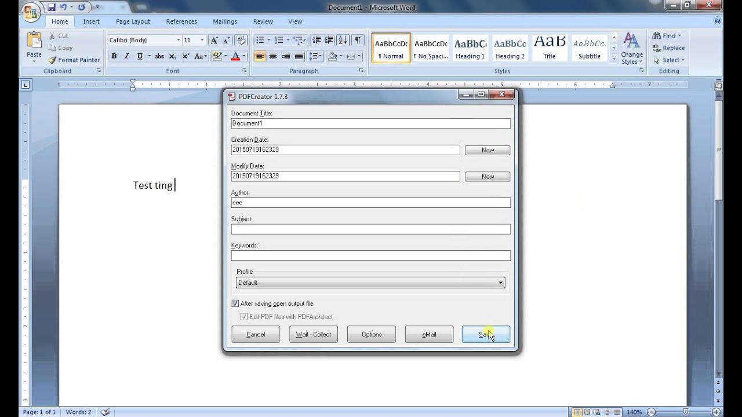Open the Change Case Aa dropdown
The image size is (742, 417).
pyautogui.click(x=200, y=56)
